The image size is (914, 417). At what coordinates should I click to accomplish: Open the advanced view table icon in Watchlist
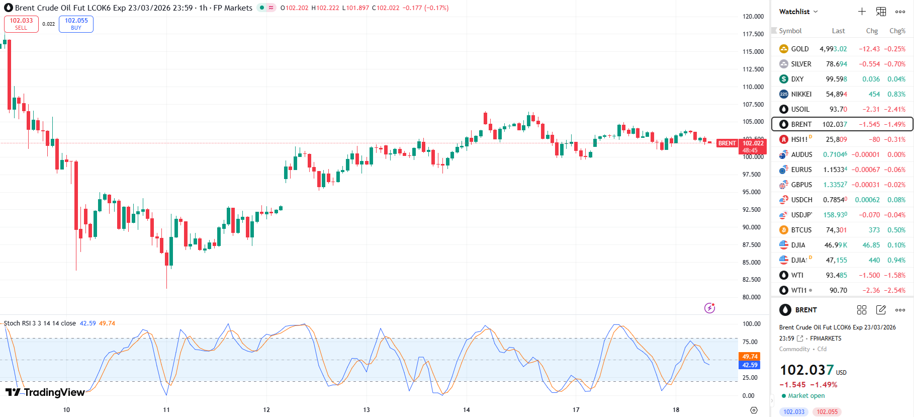[x=881, y=12]
